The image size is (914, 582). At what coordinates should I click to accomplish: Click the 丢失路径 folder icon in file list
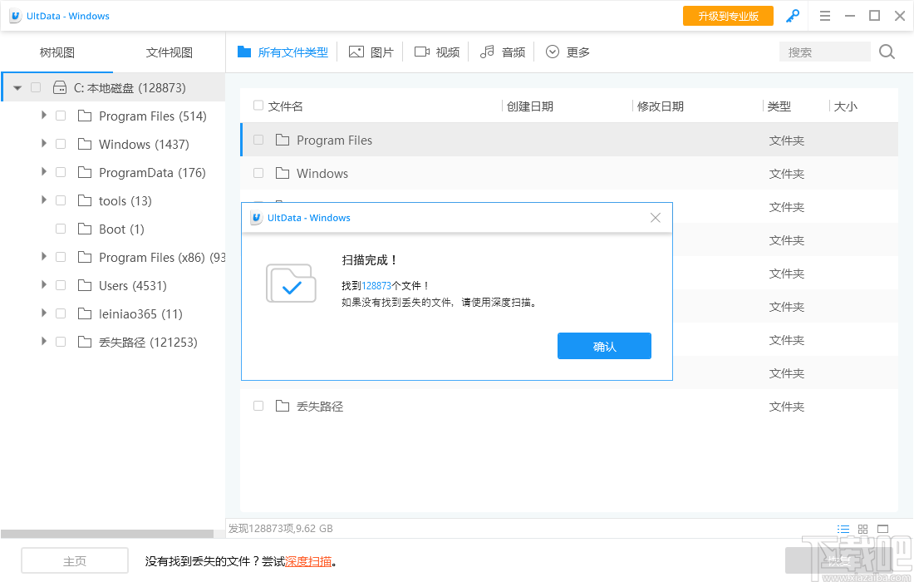[x=283, y=405]
